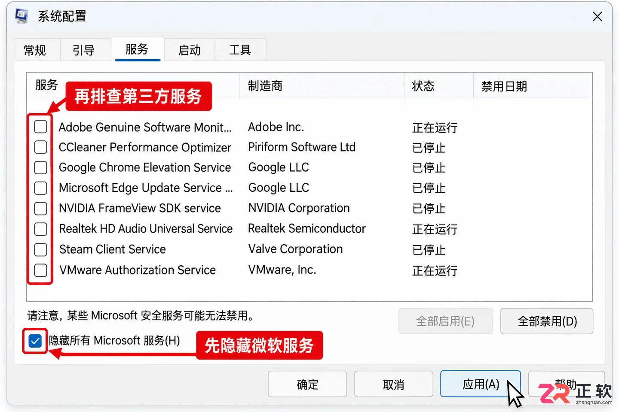Image resolution: width=619 pixels, height=412 pixels.
Task: Select the Microsoft Edge Update Service name
Action: pos(146,188)
